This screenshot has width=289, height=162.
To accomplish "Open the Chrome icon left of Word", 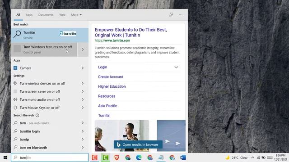I will 172,157.
